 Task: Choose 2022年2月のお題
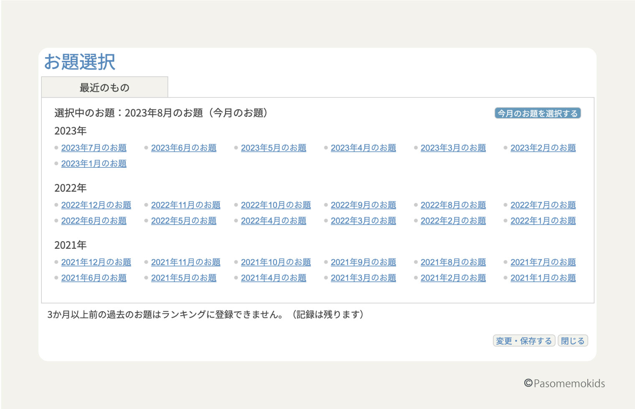453,221
